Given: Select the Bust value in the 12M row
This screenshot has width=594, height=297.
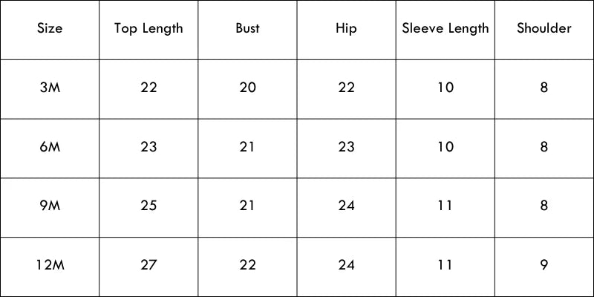Looking at the screenshot, I should pyautogui.click(x=247, y=266).
